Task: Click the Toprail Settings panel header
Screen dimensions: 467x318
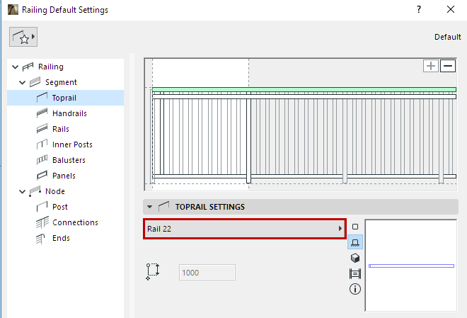Action: click(301, 207)
